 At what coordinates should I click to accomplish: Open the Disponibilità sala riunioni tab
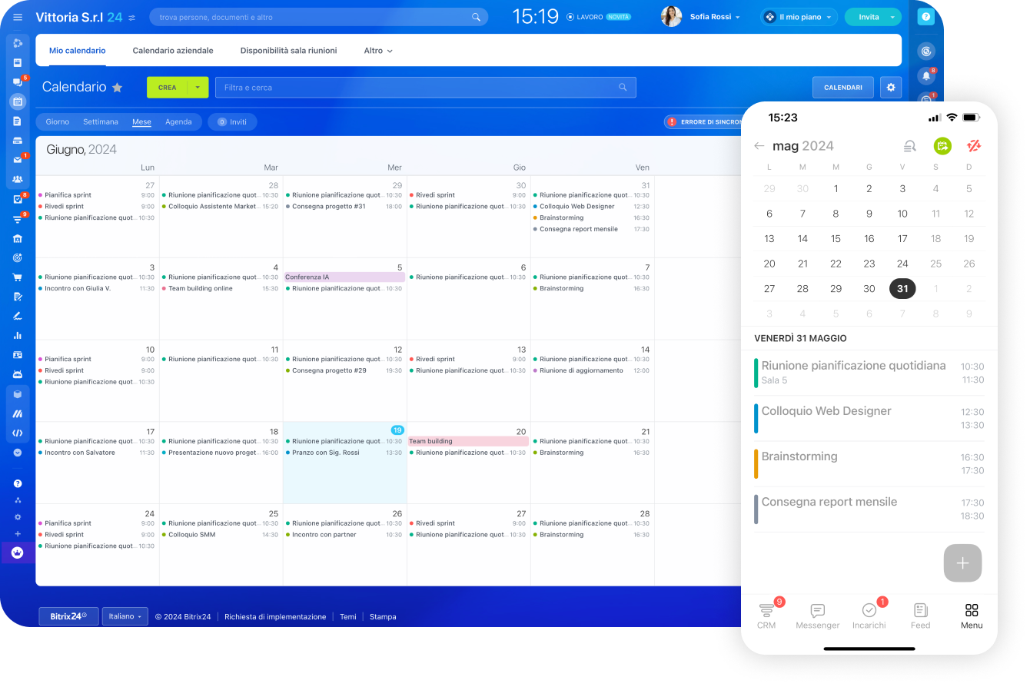tap(288, 51)
